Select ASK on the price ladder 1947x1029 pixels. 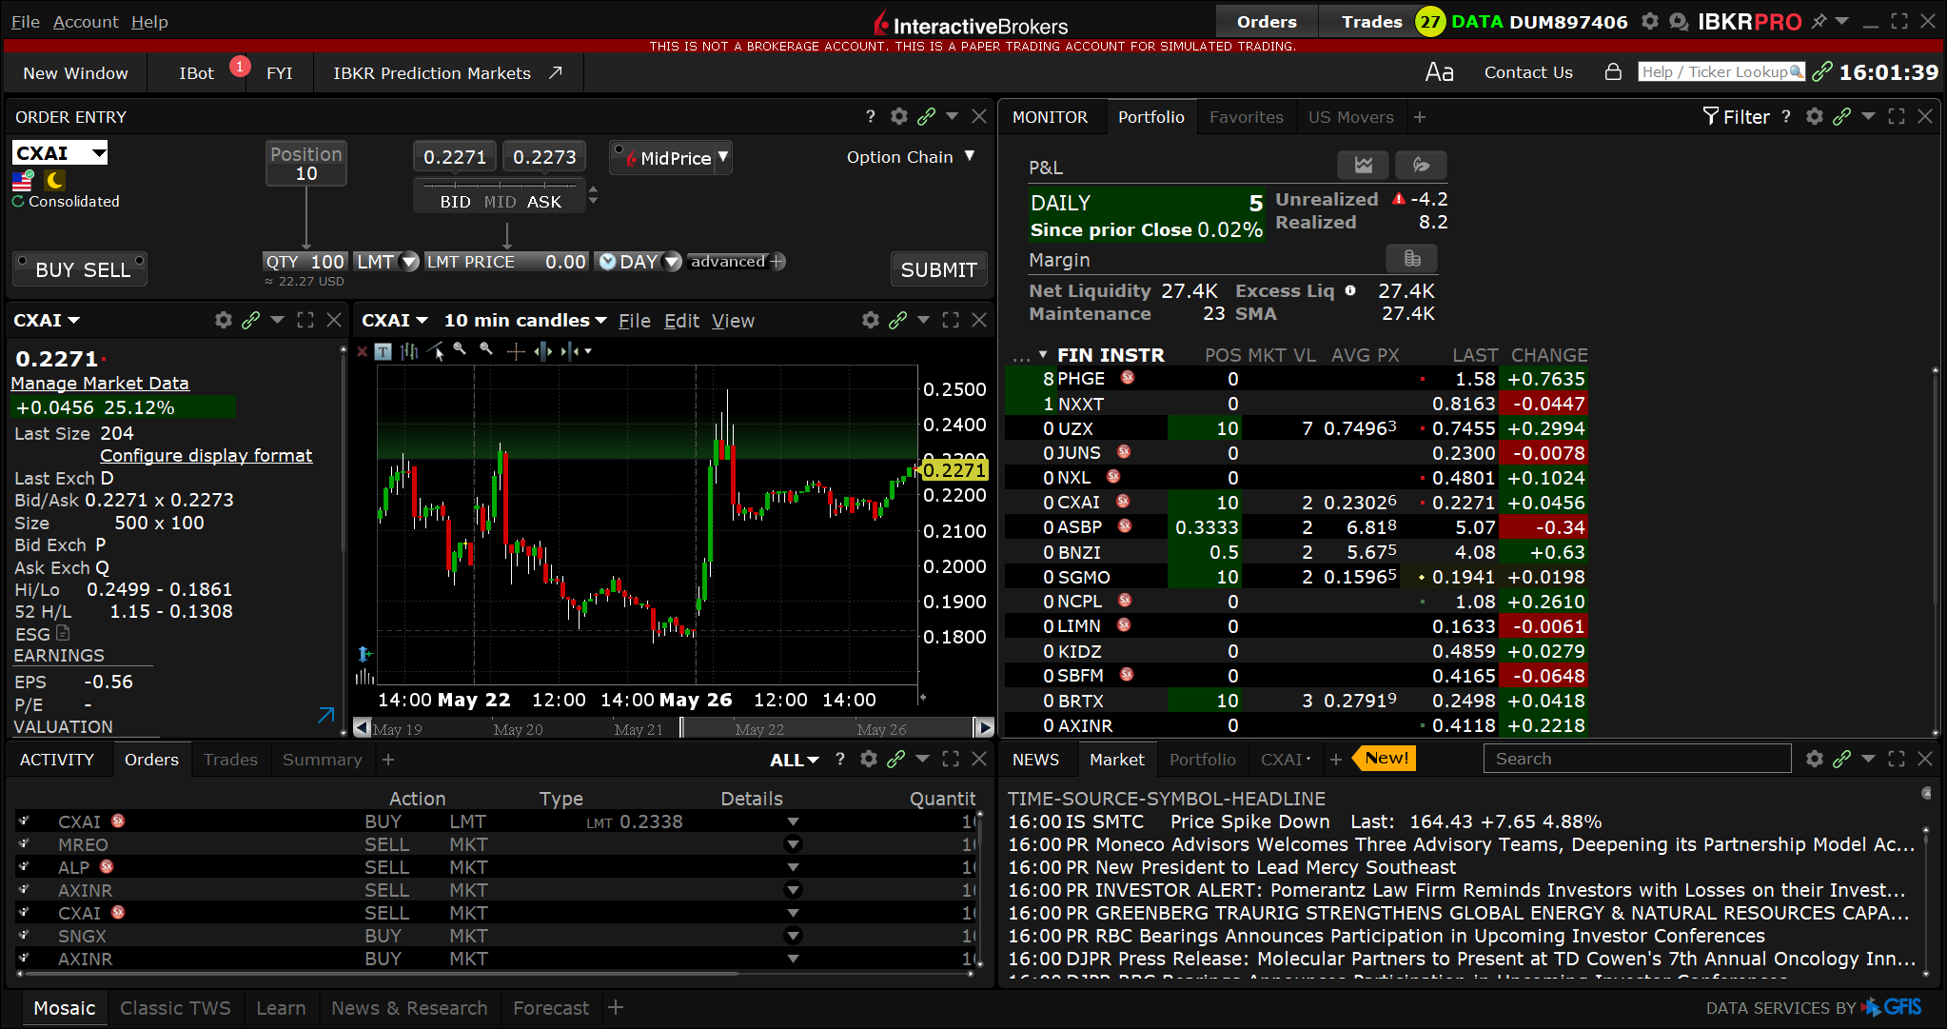pyautogui.click(x=544, y=202)
